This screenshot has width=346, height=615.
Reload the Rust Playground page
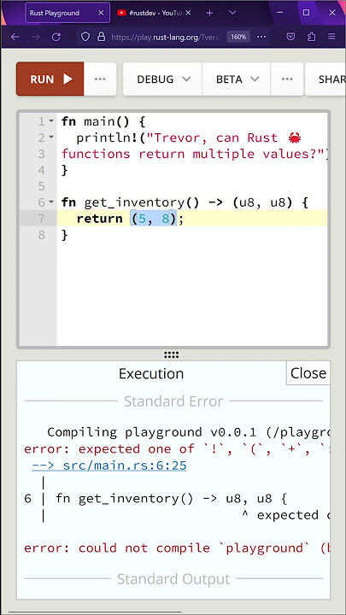point(56,37)
